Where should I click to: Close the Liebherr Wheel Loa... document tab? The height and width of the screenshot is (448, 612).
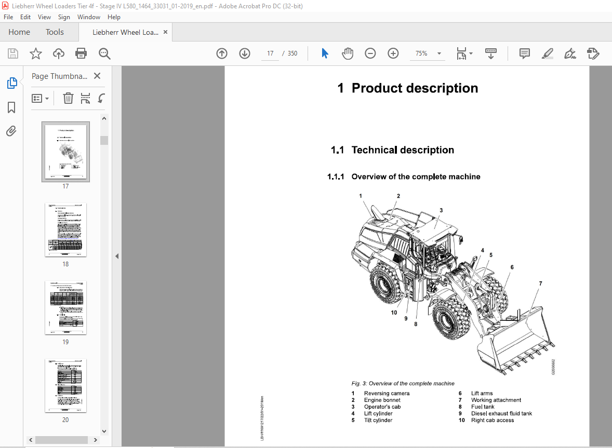click(x=166, y=32)
